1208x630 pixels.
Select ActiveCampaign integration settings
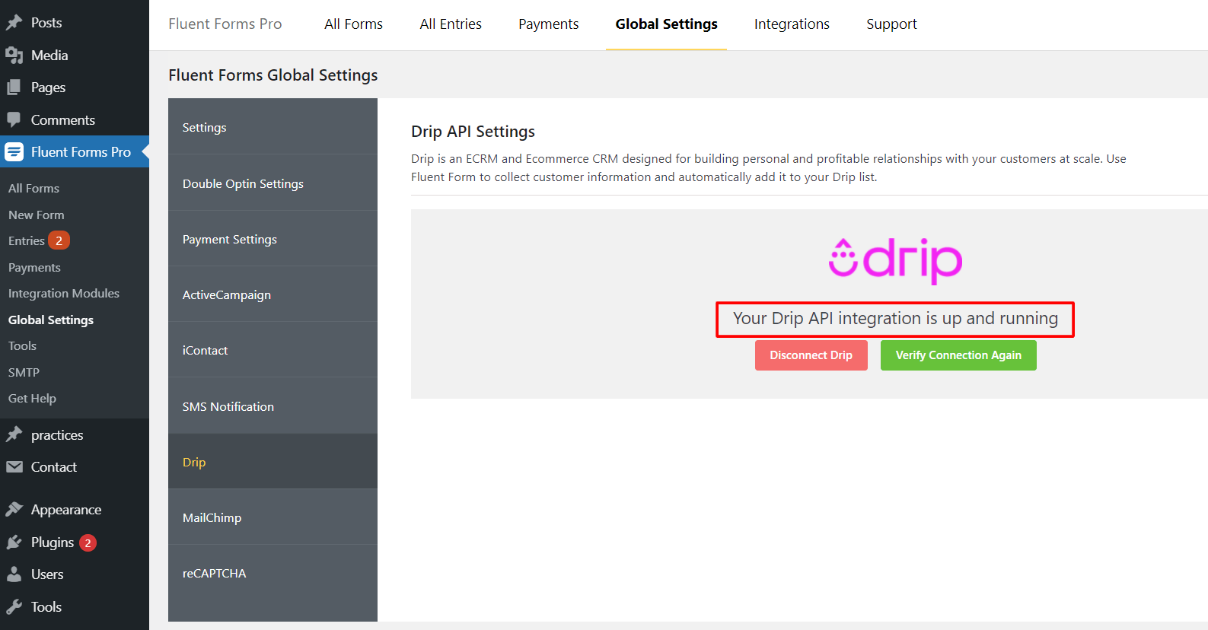273,294
